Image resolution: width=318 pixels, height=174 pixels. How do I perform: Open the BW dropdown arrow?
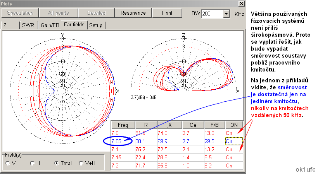[226, 14]
